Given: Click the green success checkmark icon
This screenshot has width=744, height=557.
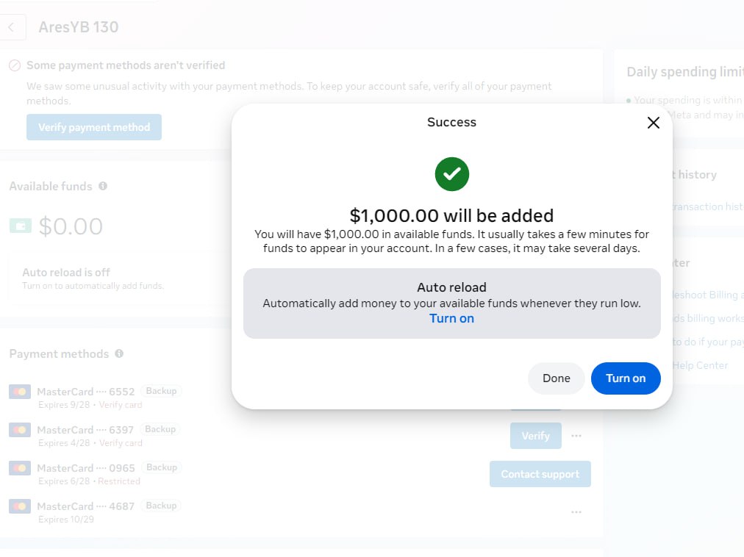Looking at the screenshot, I should pyautogui.click(x=451, y=174).
